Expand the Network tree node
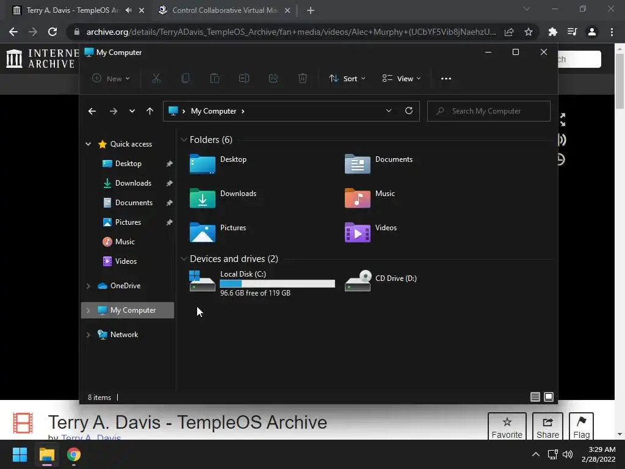Viewport: 625px width, 469px height. [x=88, y=335]
